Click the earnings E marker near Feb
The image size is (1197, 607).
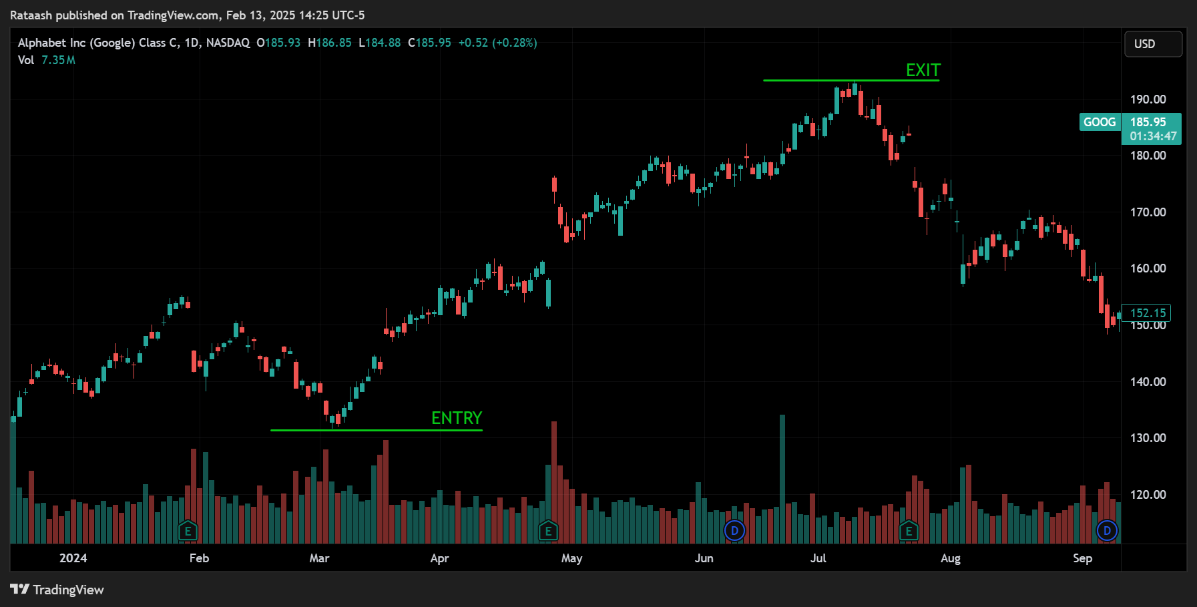click(x=188, y=532)
